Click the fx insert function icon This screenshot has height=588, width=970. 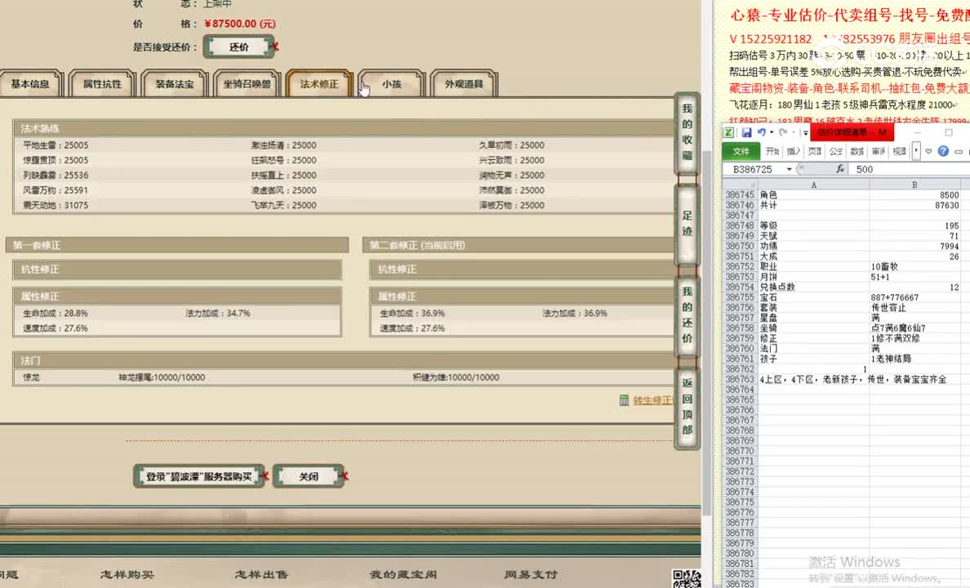coord(839,169)
